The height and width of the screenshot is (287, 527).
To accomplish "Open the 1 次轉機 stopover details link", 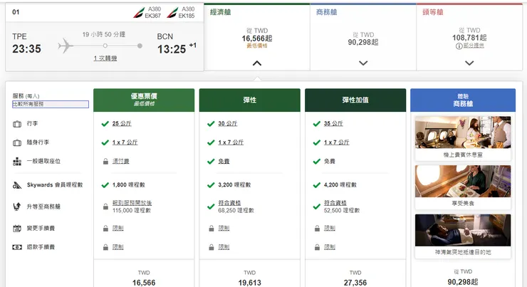I will point(105,58).
